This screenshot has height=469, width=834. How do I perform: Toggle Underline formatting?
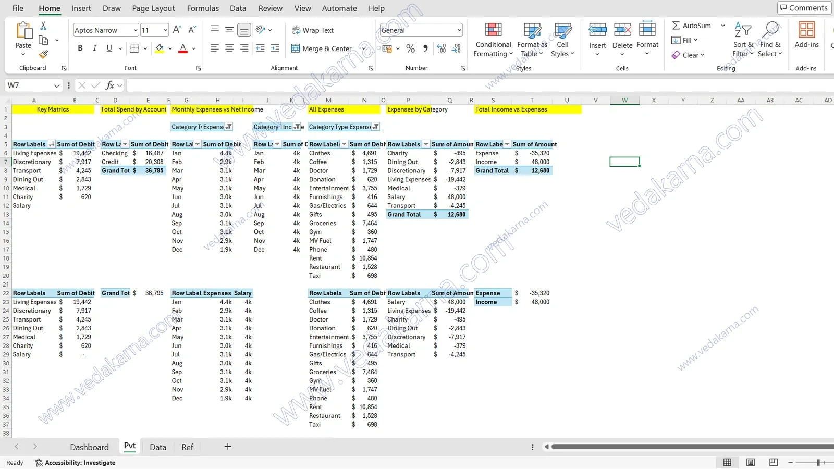pyautogui.click(x=109, y=48)
